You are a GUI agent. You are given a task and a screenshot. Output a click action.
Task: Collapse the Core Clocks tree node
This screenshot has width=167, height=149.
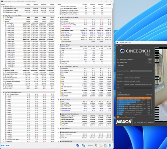[x=3, y=23]
